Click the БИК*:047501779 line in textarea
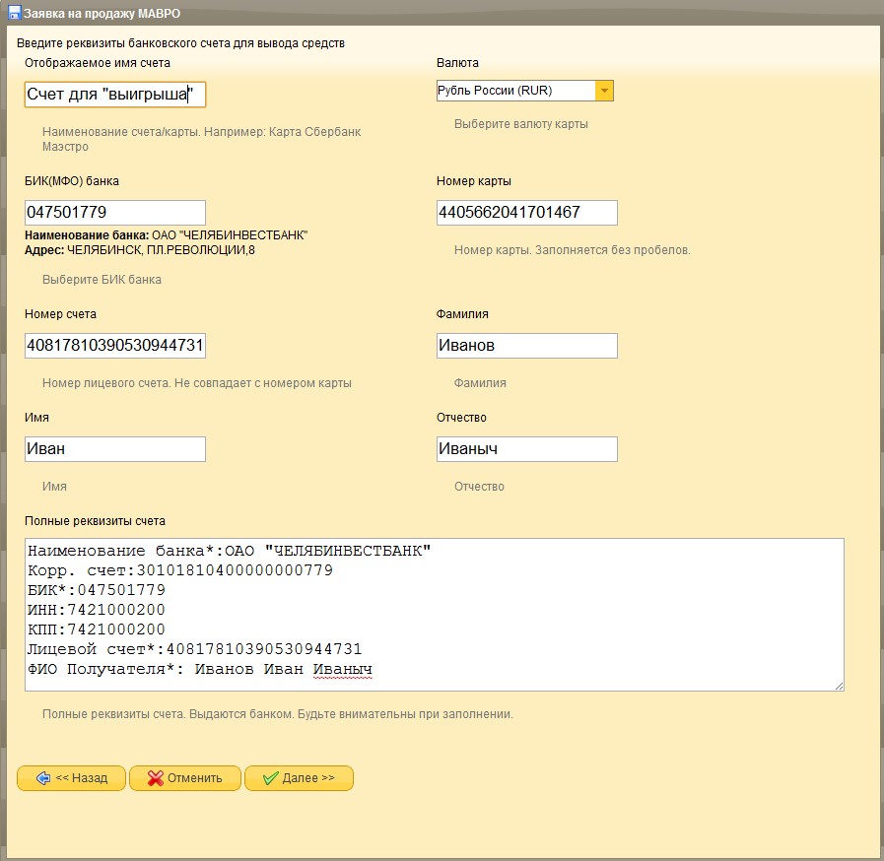The height and width of the screenshot is (861, 884). [97, 590]
